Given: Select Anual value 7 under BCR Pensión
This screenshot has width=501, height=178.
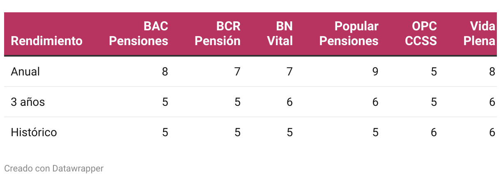Looking at the screenshot, I should tap(237, 71).
